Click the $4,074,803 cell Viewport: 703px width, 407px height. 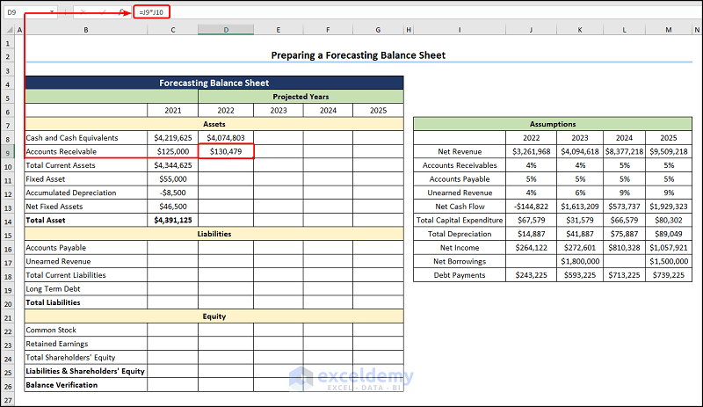point(226,138)
